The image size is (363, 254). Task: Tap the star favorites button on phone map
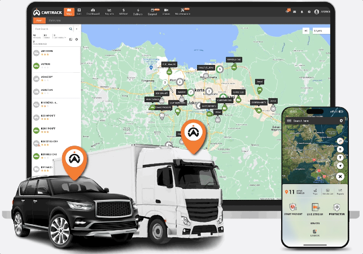340,149
